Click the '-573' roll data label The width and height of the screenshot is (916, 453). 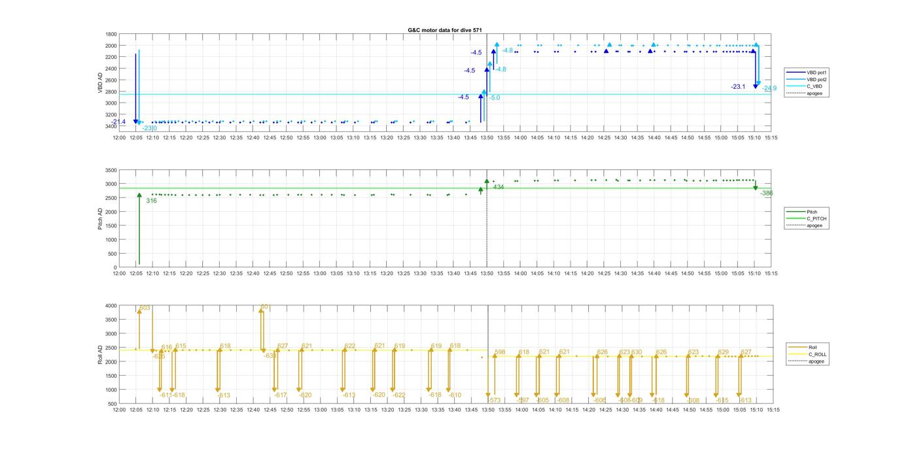click(494, 400)
